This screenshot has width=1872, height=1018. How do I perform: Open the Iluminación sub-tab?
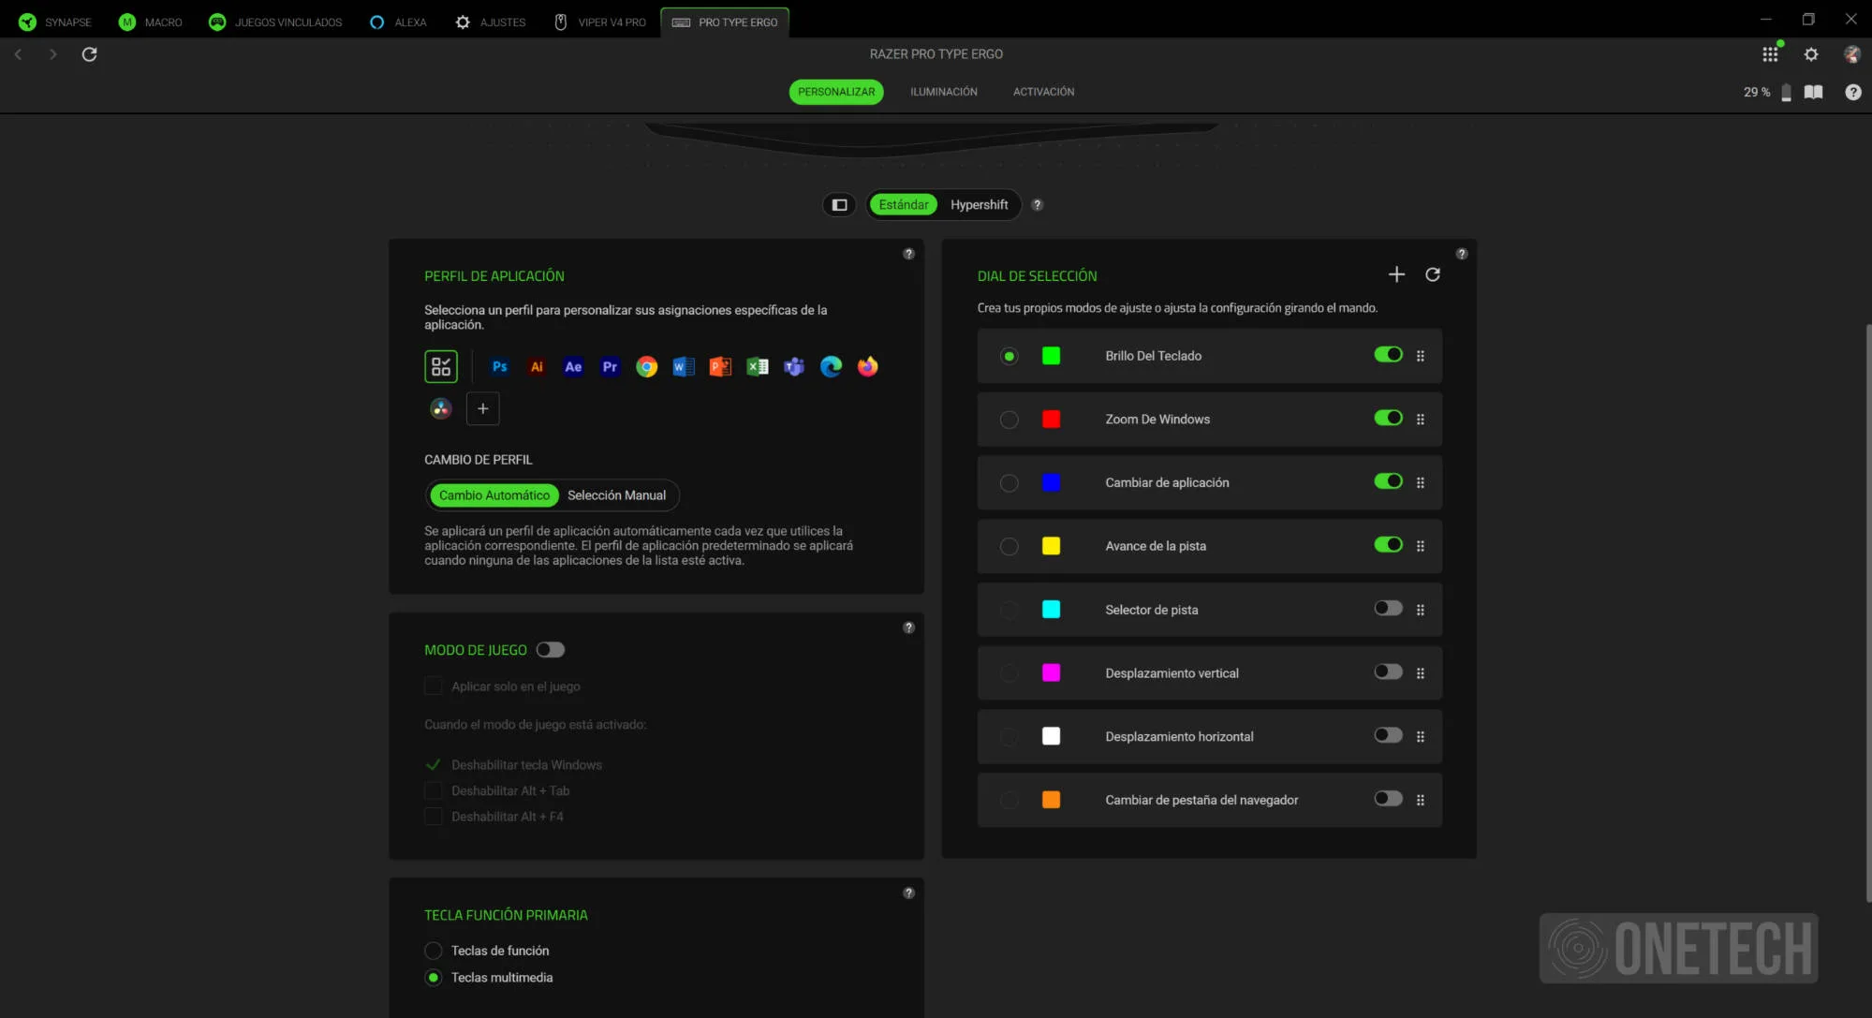click(944, 92)
